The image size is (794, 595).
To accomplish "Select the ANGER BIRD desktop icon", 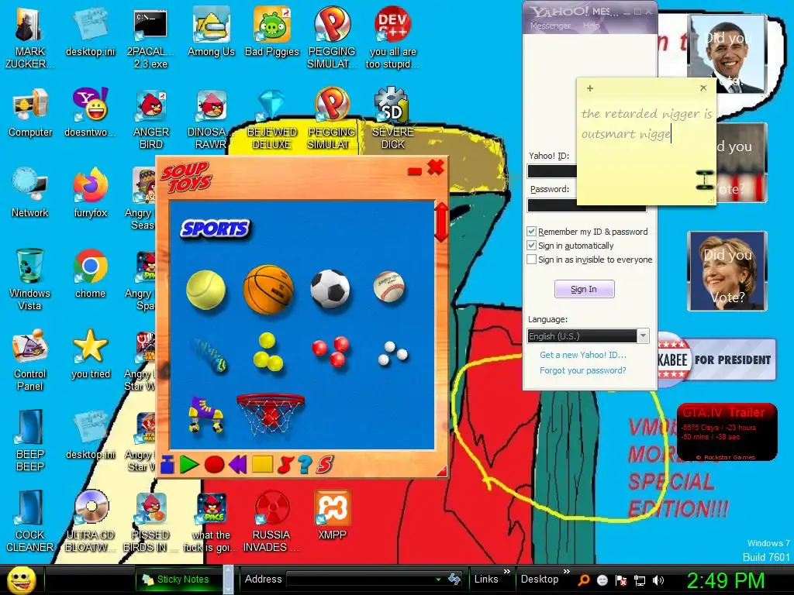I will click(151, 119).
